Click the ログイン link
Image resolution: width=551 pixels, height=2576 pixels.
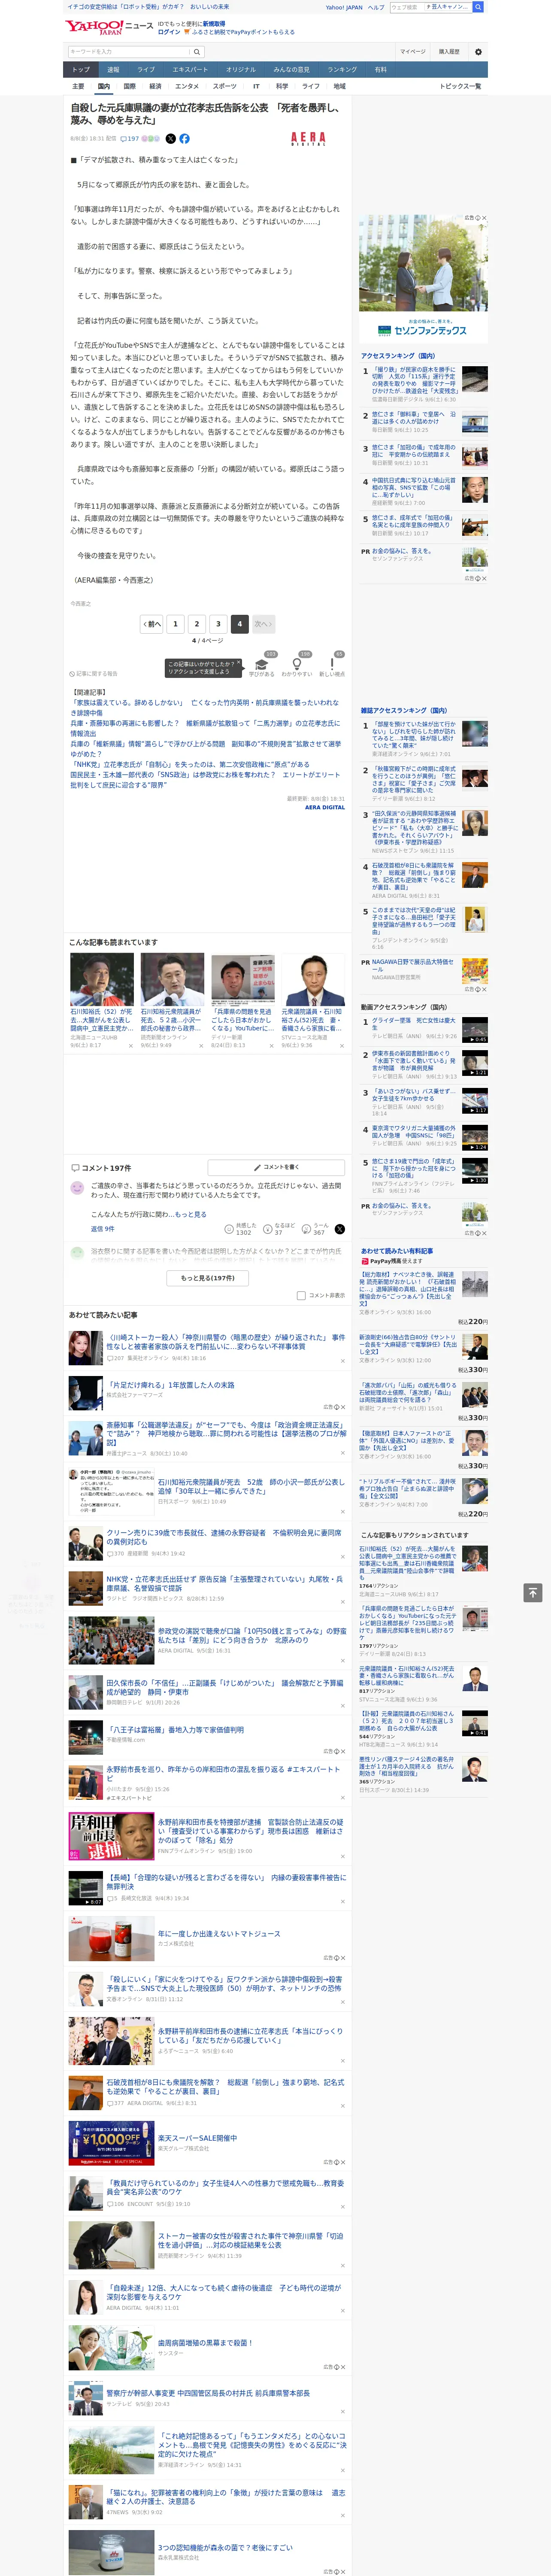click(x=170, y=32)
